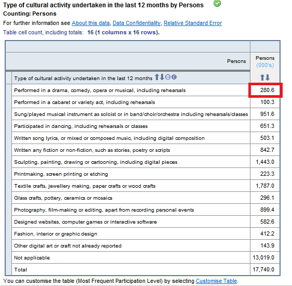Select the 100.3 value cell
Screen dimensions: 292x286
coord(265,102)
